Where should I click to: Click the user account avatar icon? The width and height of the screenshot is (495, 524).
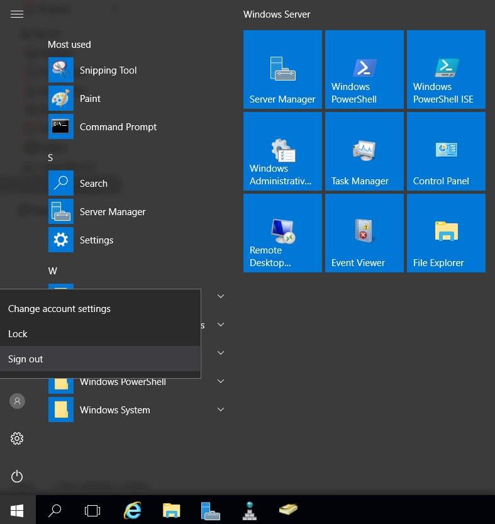pyautogui.click(x=18, y=401)
